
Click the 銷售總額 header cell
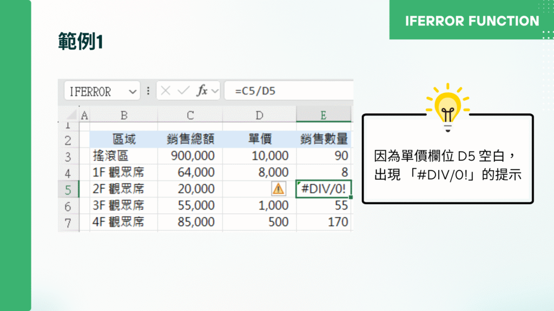pos(190,139)
